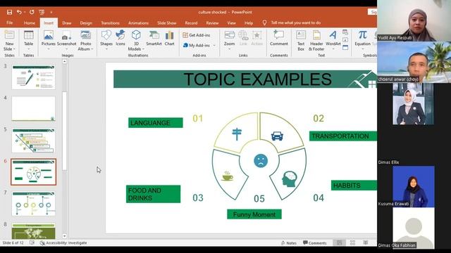Select slide 3 thumbnail
Screen dimensions: 451x253
33,77
